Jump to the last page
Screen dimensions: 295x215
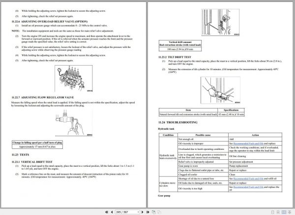pyautogui.click(x=148, y=212)
